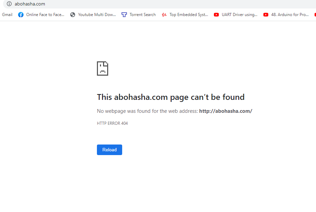The width and height of the screenshot is (316, 212).
Task: Click the bold http://abohasha.com/ address text
Action: (226, 111)
